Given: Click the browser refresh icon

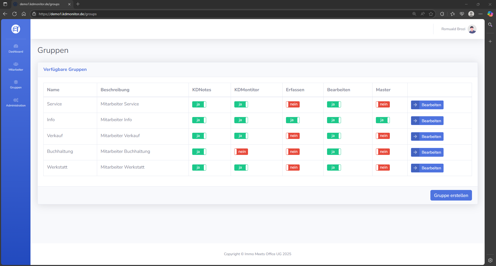Looking at the screenshot, I should coord(14,14).
